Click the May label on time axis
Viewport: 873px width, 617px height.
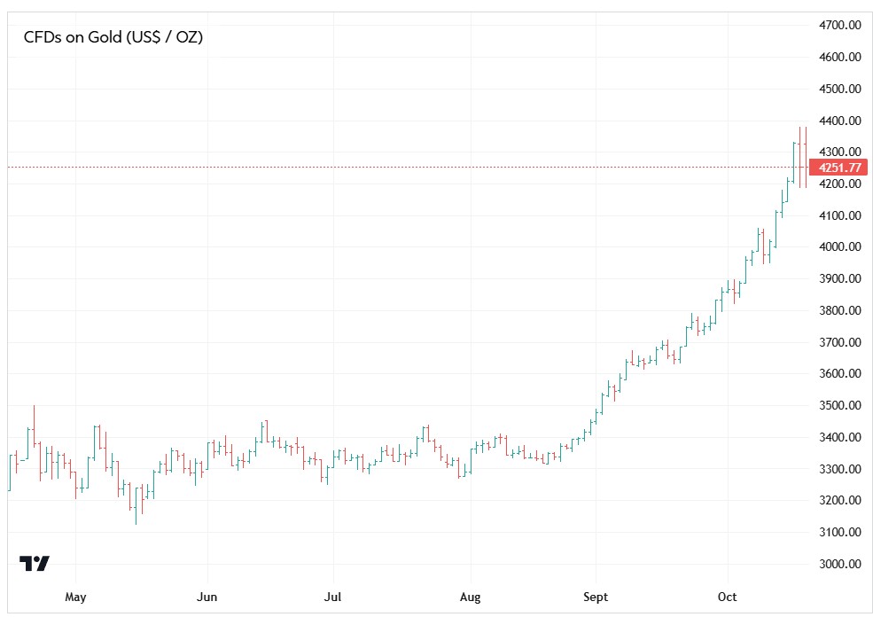coord(76,597)
